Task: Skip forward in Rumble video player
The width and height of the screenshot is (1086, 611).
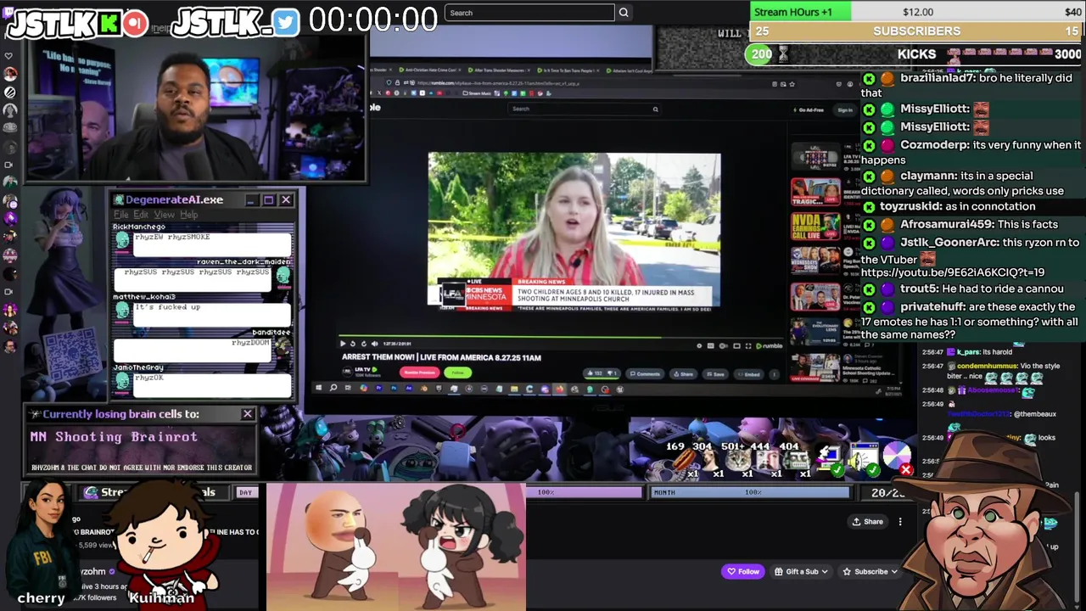Action: (364, 344)
